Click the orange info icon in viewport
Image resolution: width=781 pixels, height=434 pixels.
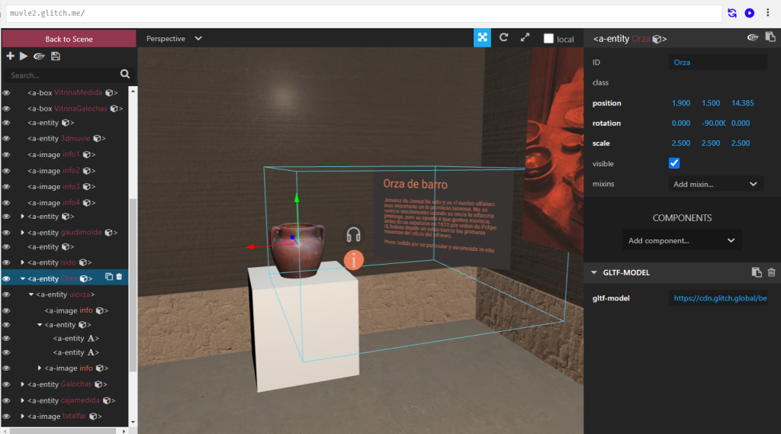(x=353, y=259)
